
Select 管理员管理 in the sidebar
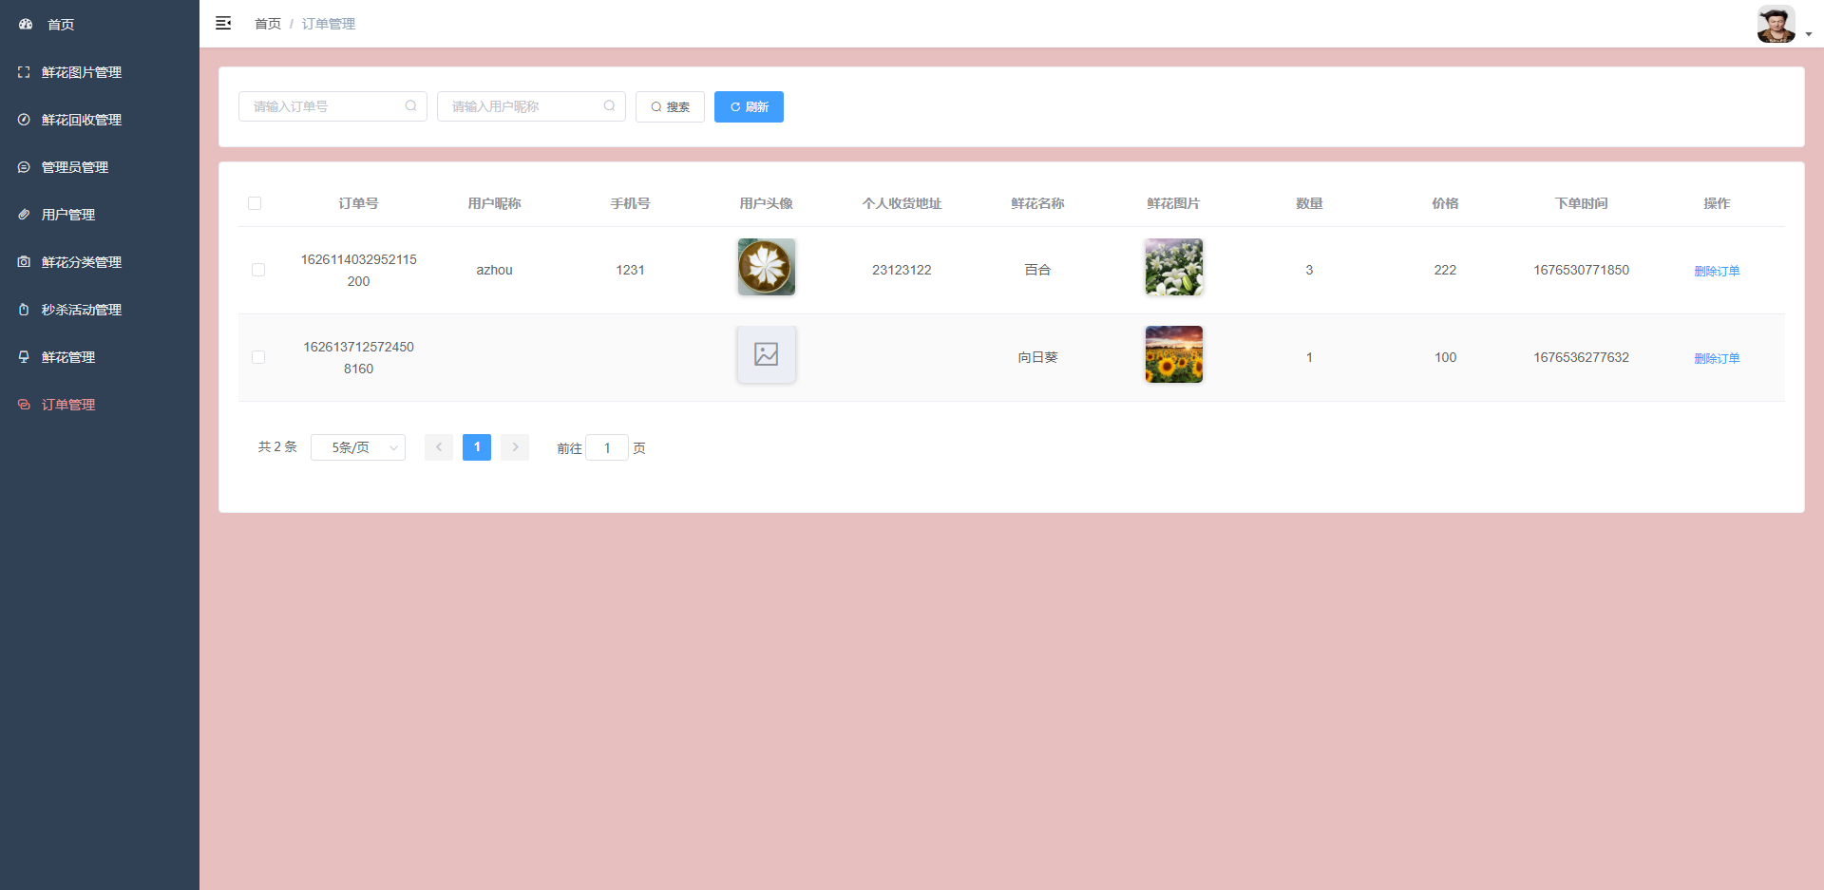tap(74, 167)
